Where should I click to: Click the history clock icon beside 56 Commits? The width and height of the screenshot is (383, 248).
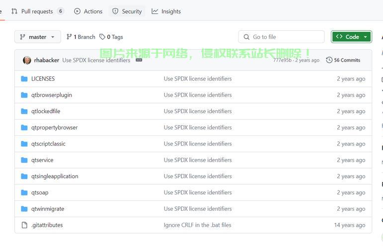(329, 60)
